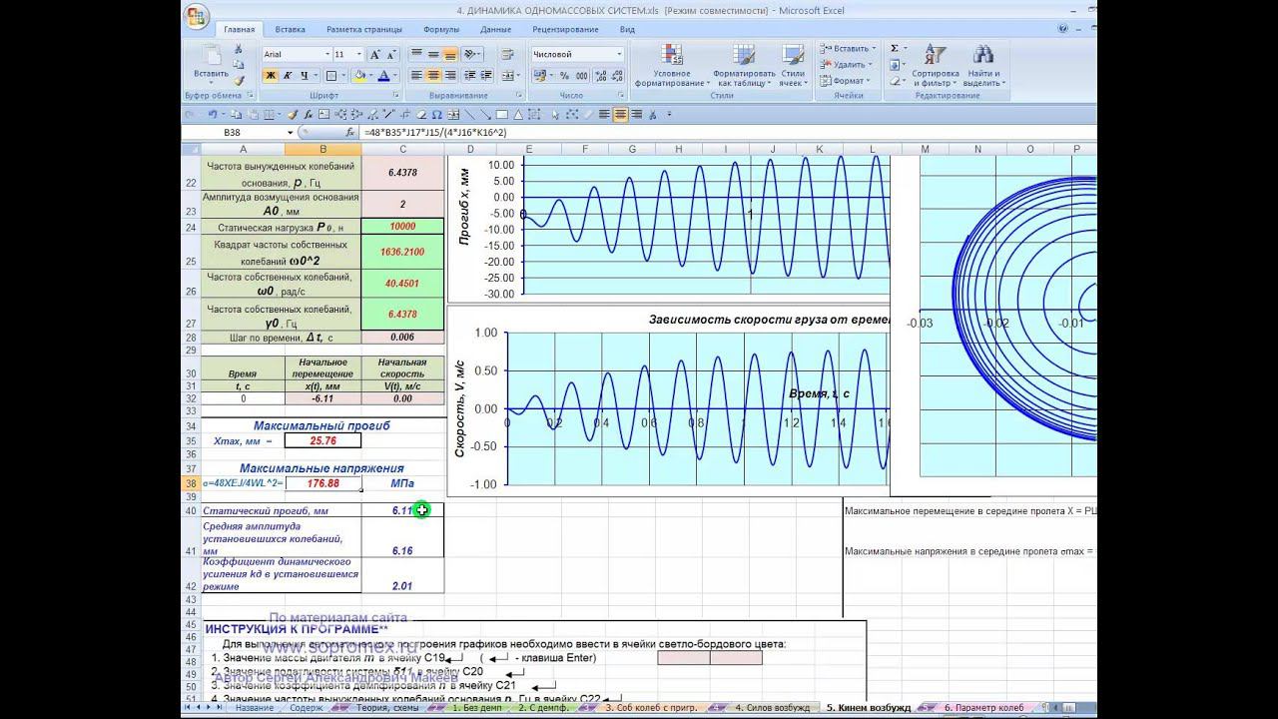
Task: Open Стили ячеек dropdown
Action: pos(793,66)
